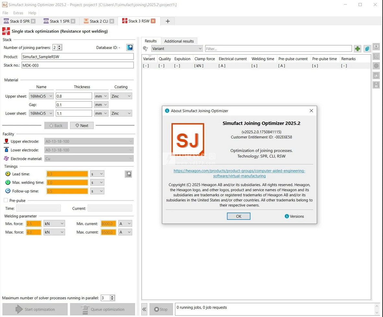Click the Upper sheet thickness input field
The height and width of the screenshot is (317, 383).
click(74, 96)
